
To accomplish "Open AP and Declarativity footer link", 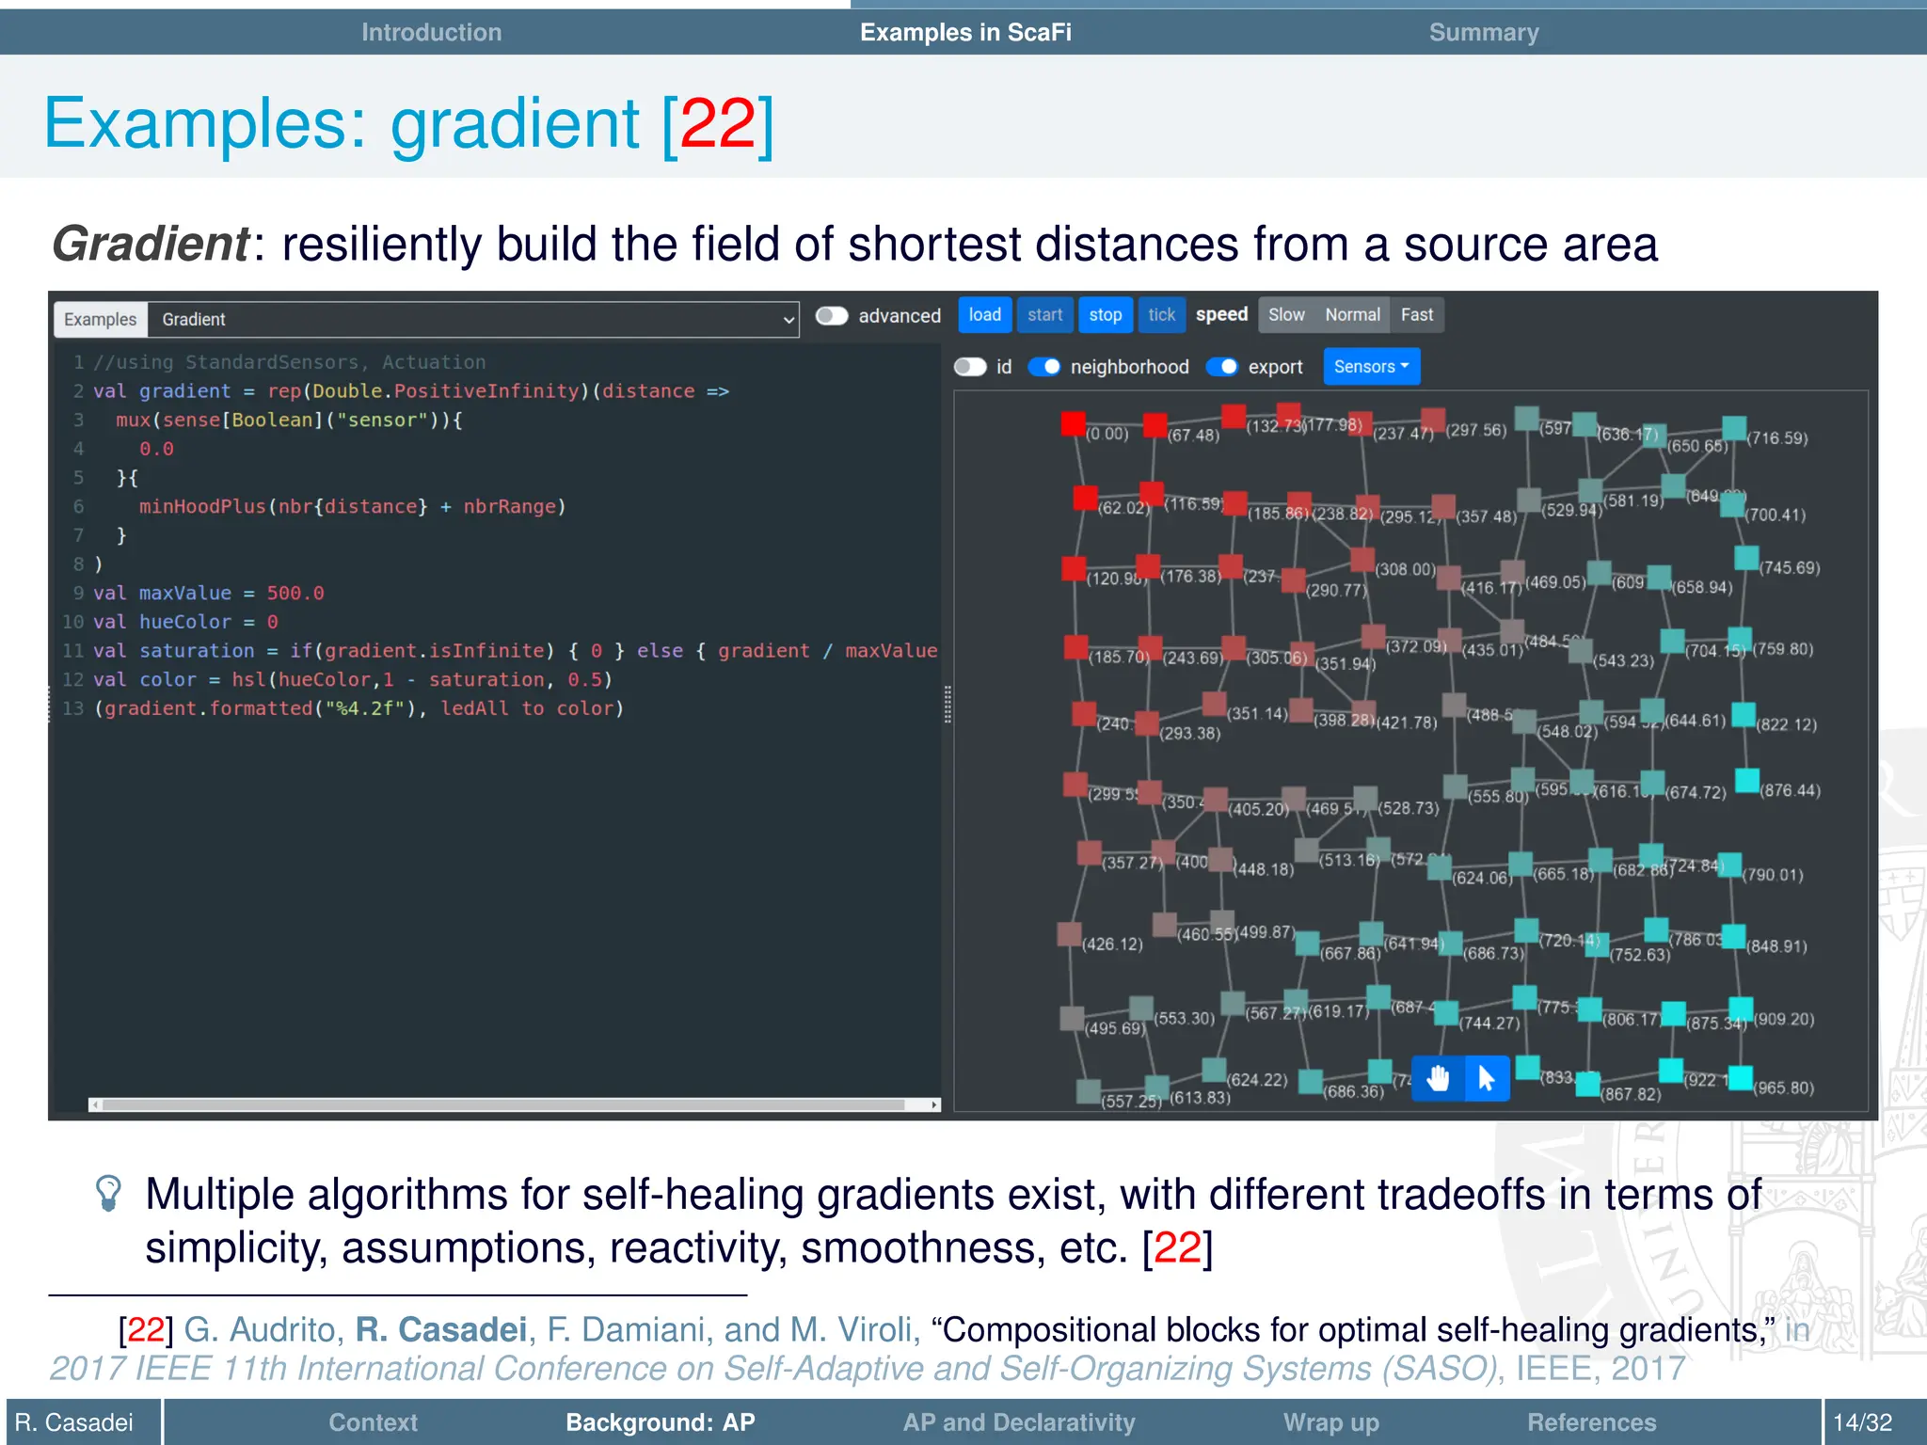I will pyautogui.click(x=1019, y=1422).
